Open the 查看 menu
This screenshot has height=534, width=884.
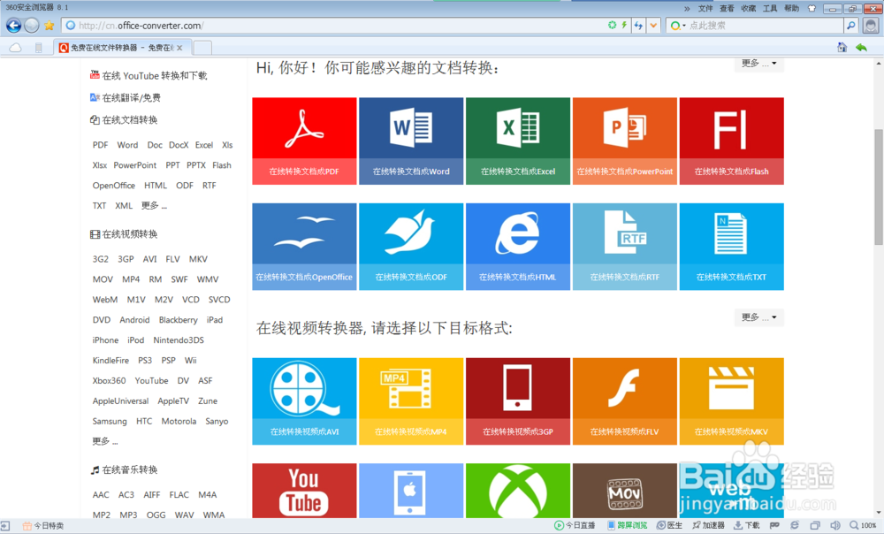pos(727,9)
